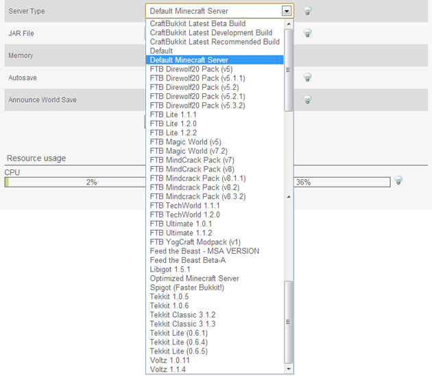Click the help lightbulb beside Server Type

(307, 11)
